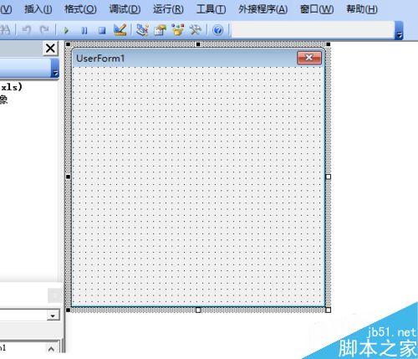This screenshot has width=418, height=359.
Task: Open the 格式(O) menu
Action: (80, 9)
